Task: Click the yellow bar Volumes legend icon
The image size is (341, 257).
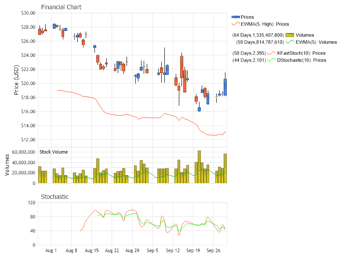Action: pyautogui.click(x=290, y=35)
